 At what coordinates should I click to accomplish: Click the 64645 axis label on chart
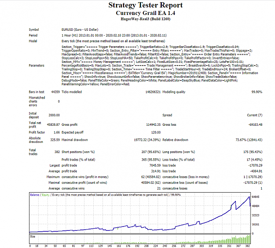(255, 197)
